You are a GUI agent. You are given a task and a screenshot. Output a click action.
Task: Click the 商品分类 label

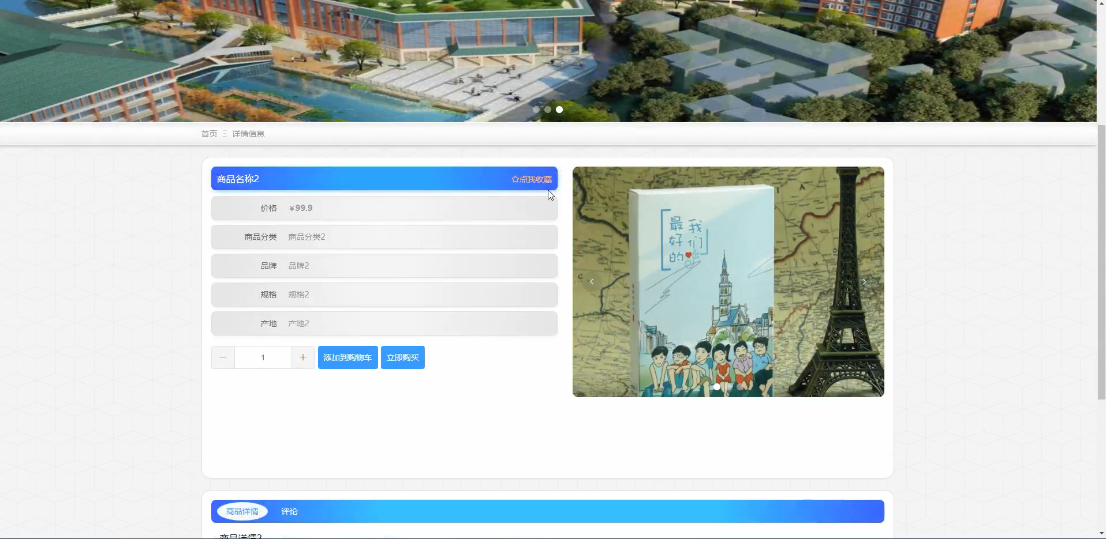[260, 237]
